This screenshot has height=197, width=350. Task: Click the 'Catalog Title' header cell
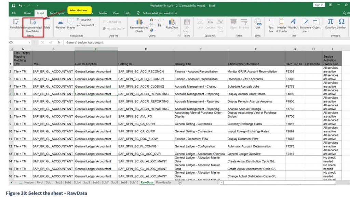(200, 58)
